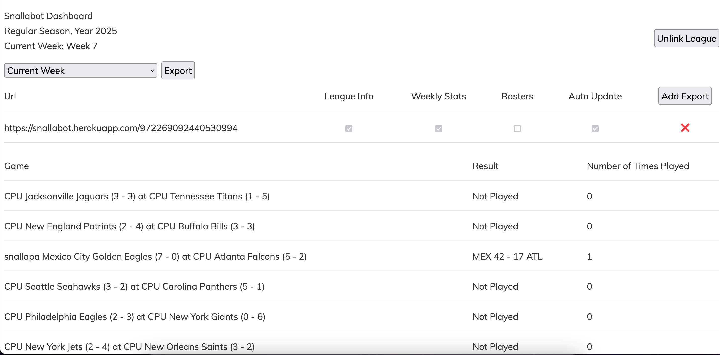Click the Eagles at Giants game entry

(135, 317)
